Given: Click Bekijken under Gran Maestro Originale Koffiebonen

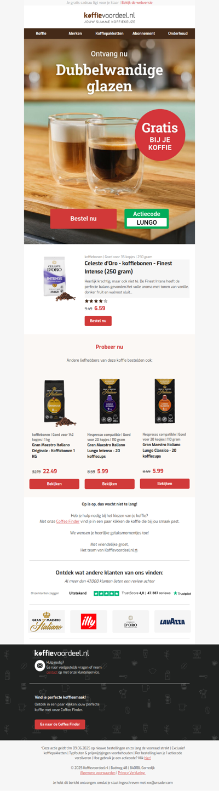Looking at the screenshot, I should tap(54, 484).
